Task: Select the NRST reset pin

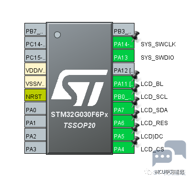Action: coord(35,95)
